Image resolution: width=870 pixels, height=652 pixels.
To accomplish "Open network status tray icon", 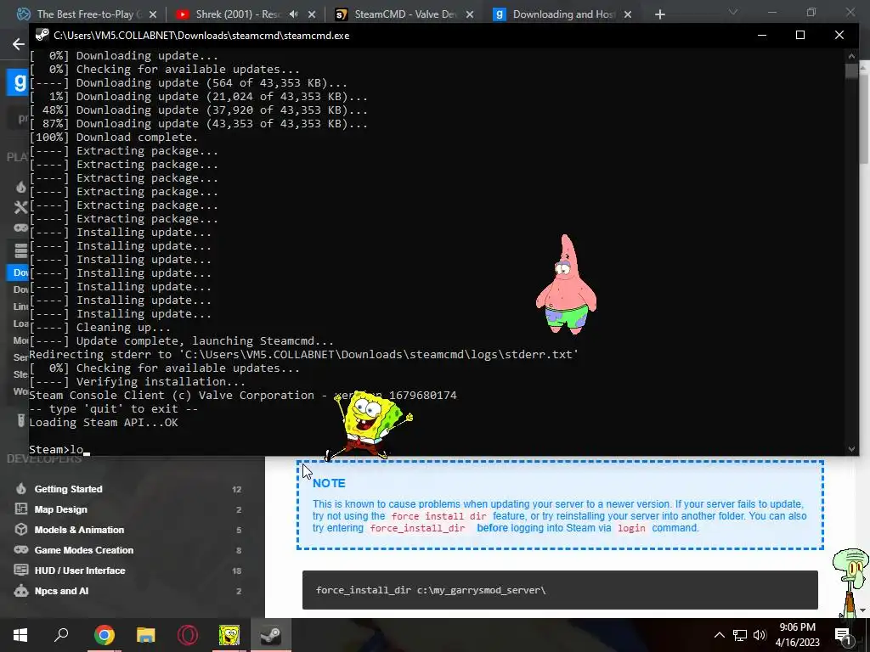I will (740, 635).
